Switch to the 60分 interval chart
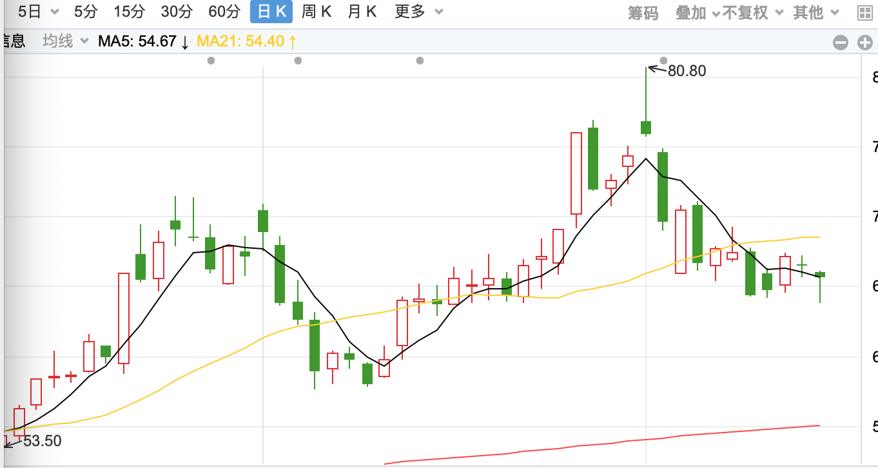This screenshot has width=878, height=468. [x=224, y=12]
